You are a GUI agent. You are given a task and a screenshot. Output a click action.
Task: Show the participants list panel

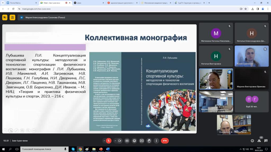point(259,141)
